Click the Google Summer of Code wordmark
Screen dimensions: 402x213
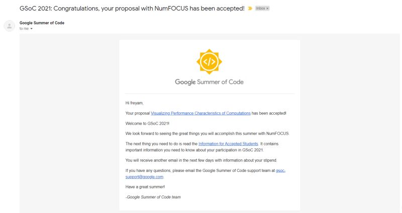(209, 82)
